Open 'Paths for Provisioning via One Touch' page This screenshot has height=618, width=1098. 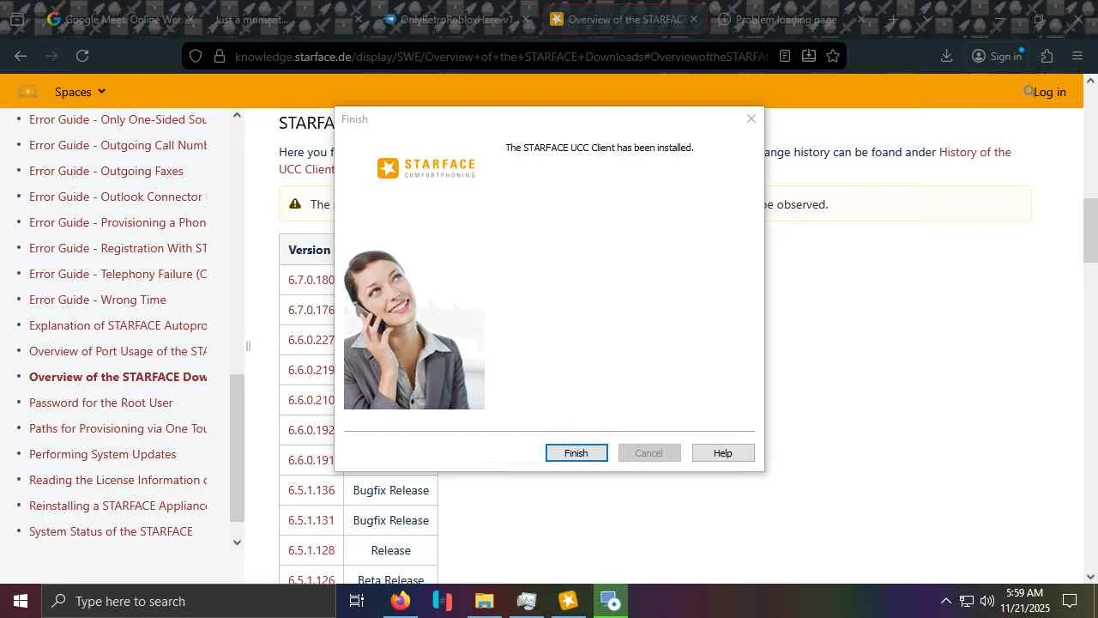click(x=118, y=428)
